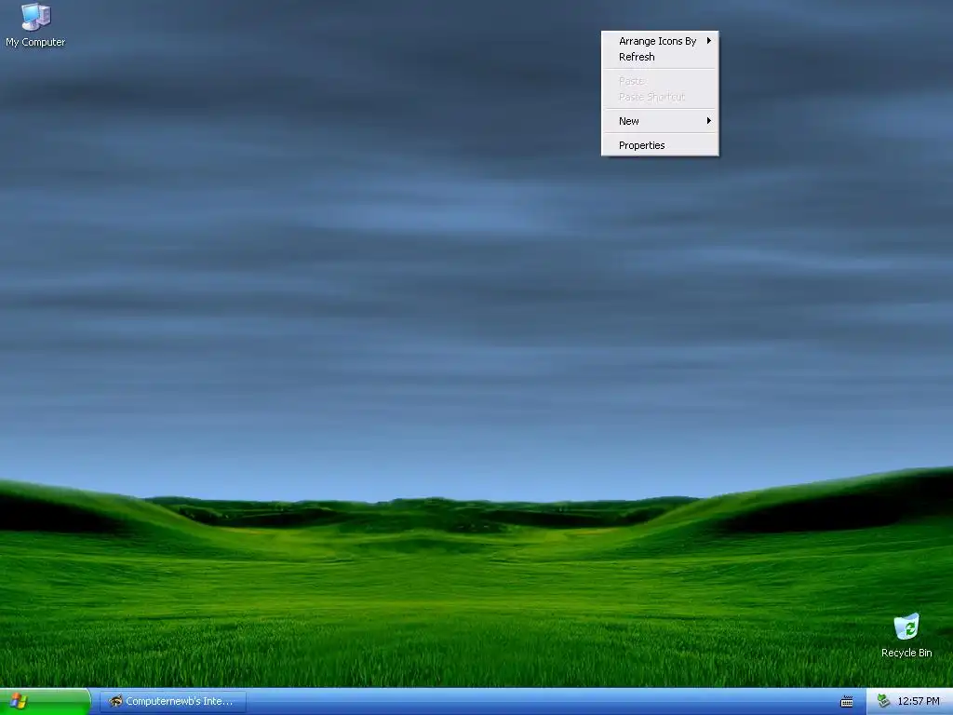Open the Start menu button
The width and height of the screenshot is (953, 715).
point(45,702)
